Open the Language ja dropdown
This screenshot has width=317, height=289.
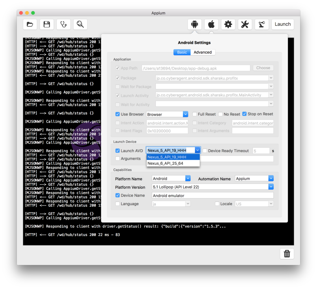pos(188,204)
